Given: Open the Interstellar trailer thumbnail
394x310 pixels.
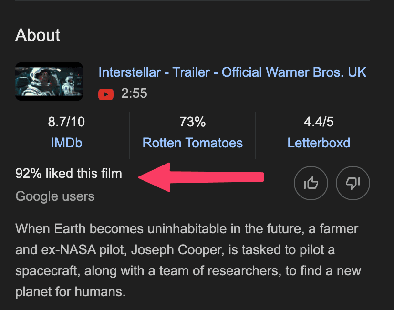Looking at the screenshot, I should (49, 82).
